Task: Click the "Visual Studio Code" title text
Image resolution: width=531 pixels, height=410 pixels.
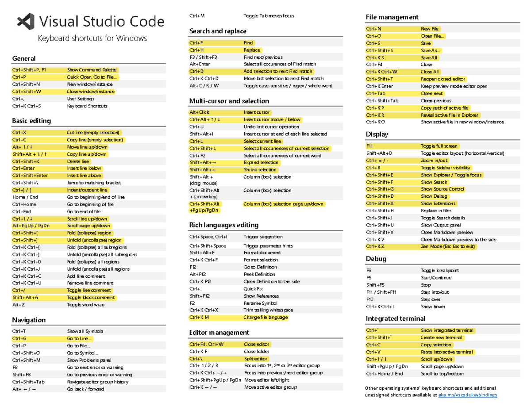Action: [x=102, y=21]
